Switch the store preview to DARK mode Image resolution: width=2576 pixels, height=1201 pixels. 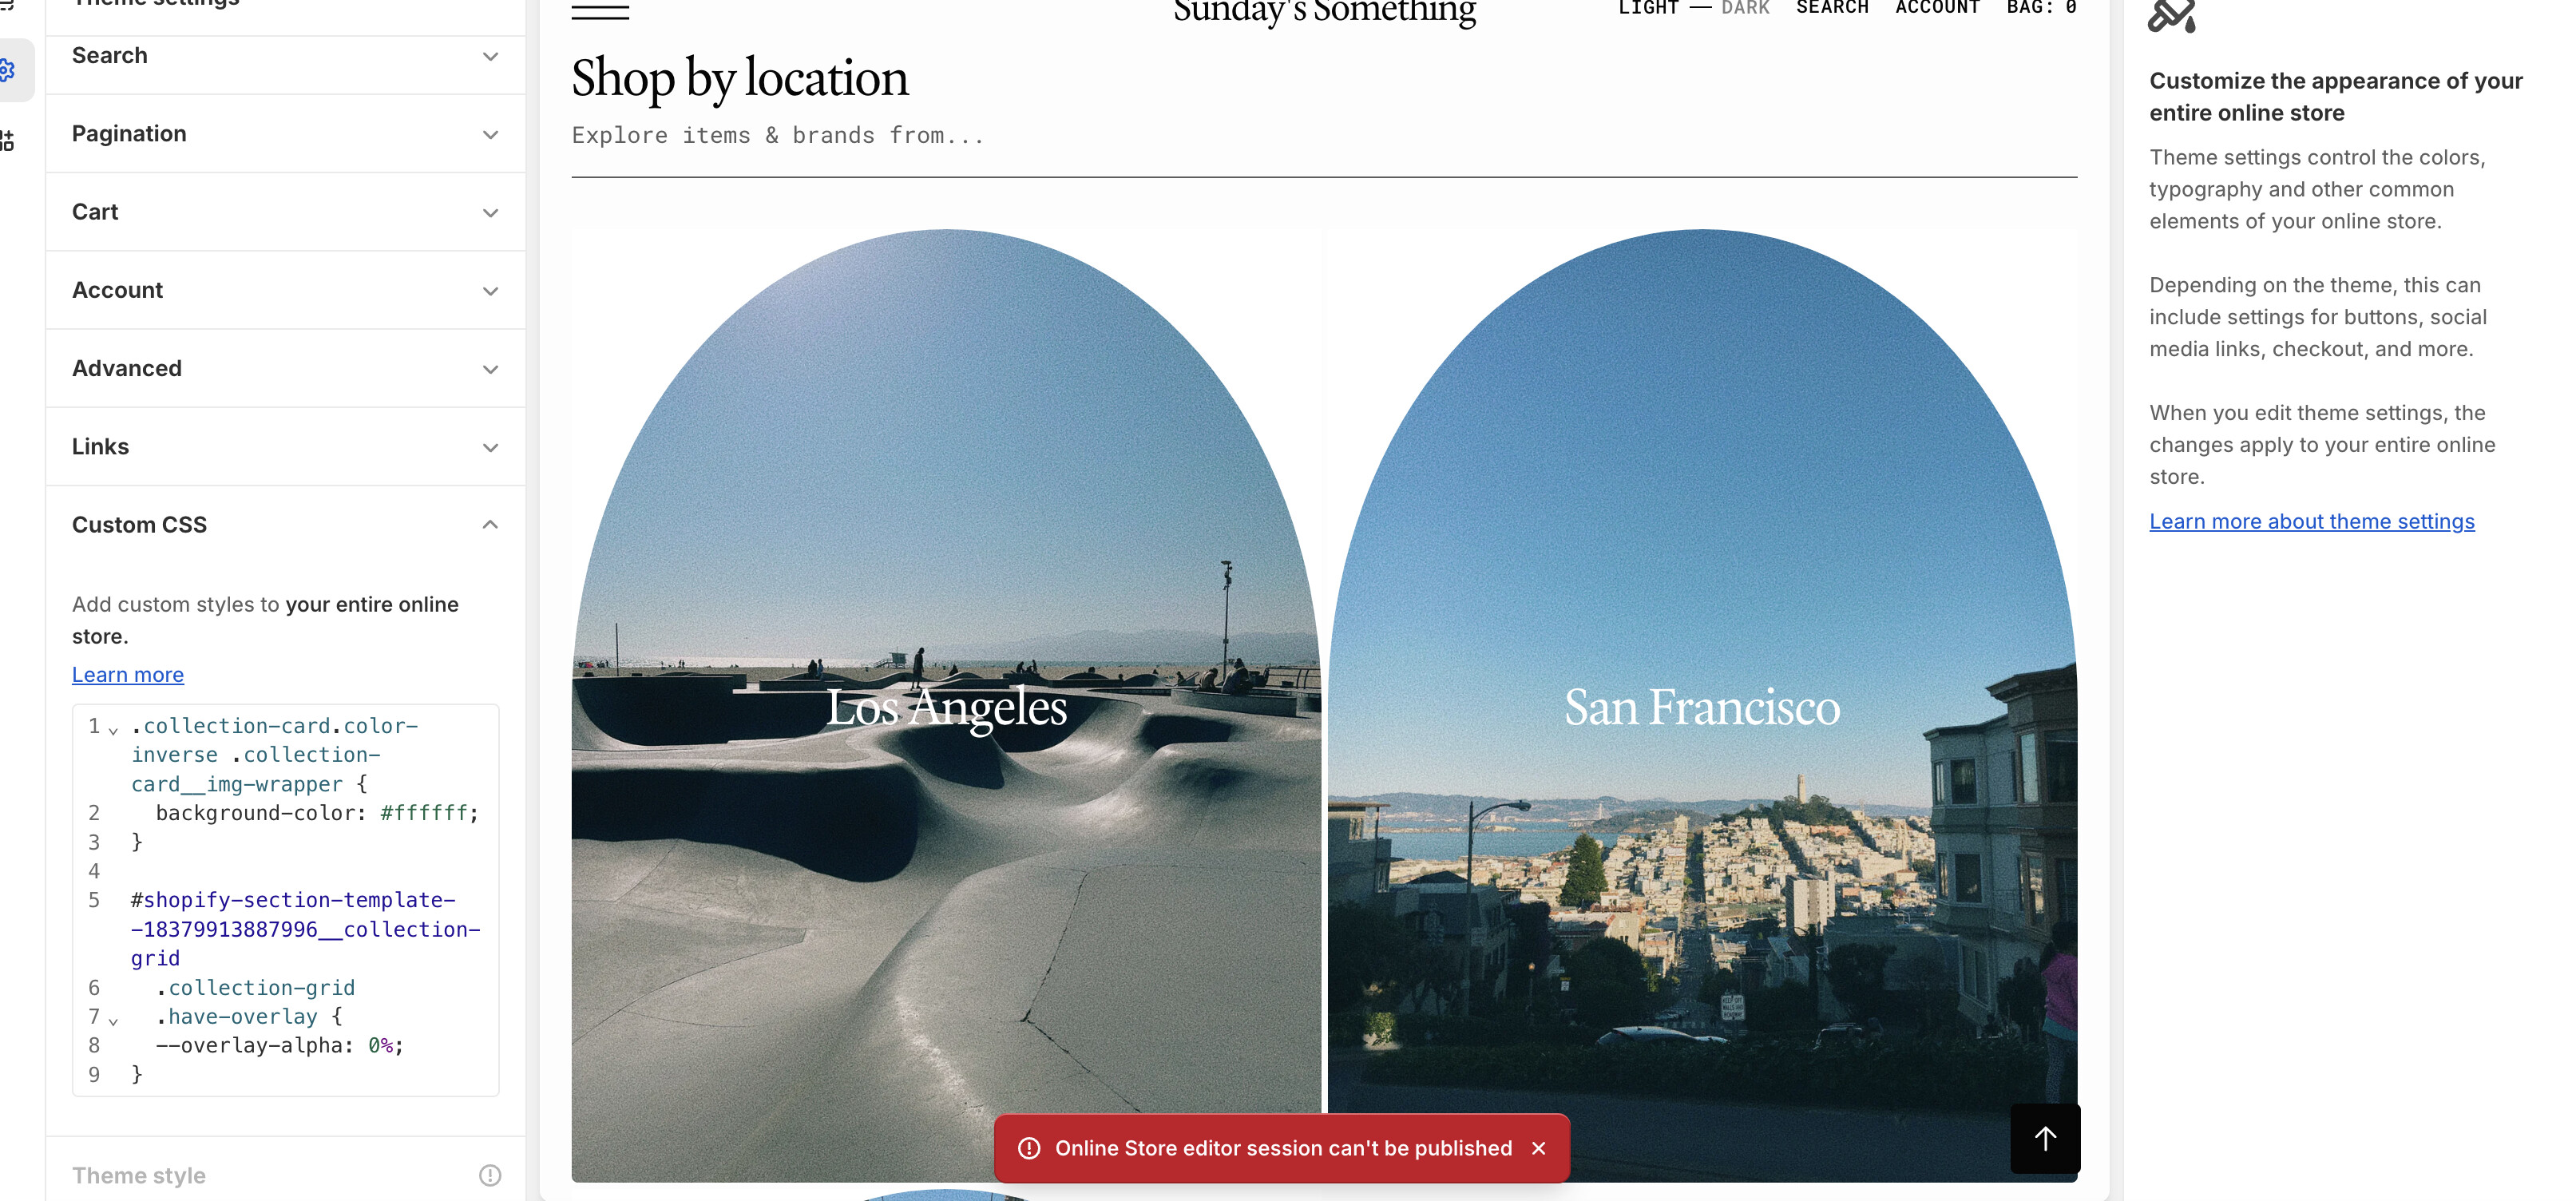pos(1745,8)
